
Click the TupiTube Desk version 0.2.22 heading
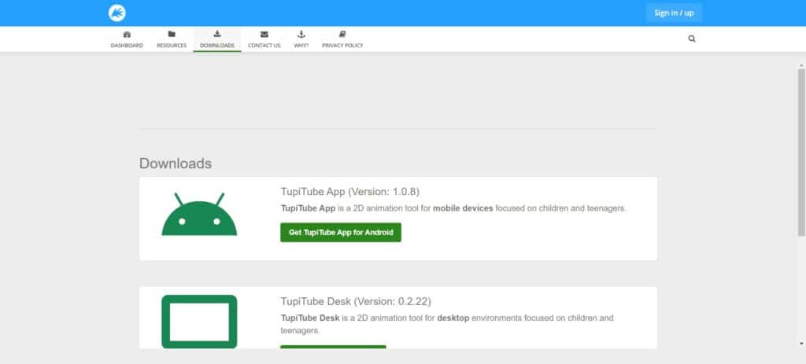356,301
